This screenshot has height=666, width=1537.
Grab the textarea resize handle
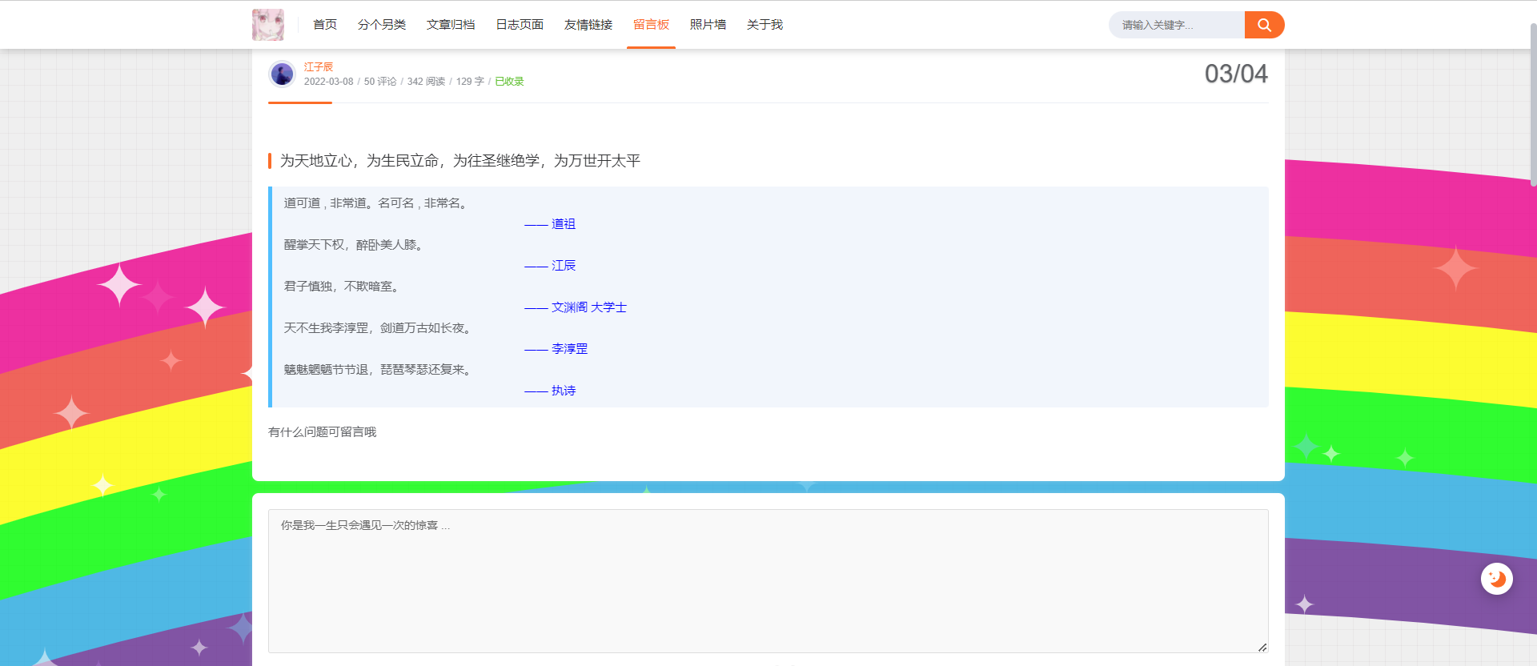pyautogui.click(x=1262, y=647)
